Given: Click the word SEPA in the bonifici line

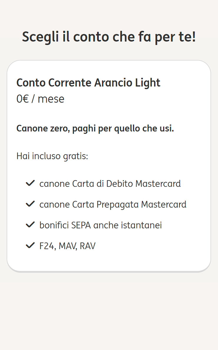Looking at the screenshot, I should coord(81,225).
